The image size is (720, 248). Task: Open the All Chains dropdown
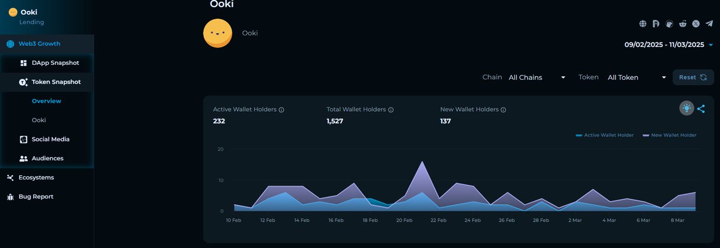[537, 77]
